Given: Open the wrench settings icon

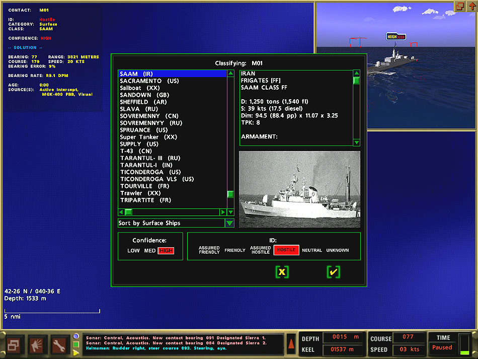Looking at the screenshot, I should click(59, 345).
